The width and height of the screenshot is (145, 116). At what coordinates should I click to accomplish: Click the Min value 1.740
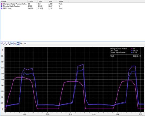tap(40, 6)
